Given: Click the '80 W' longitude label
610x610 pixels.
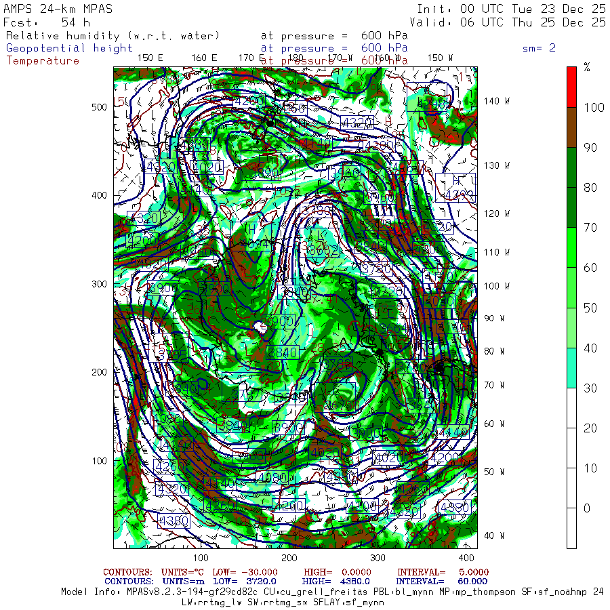Looking at the screenshot, I should tap(494, 352).
